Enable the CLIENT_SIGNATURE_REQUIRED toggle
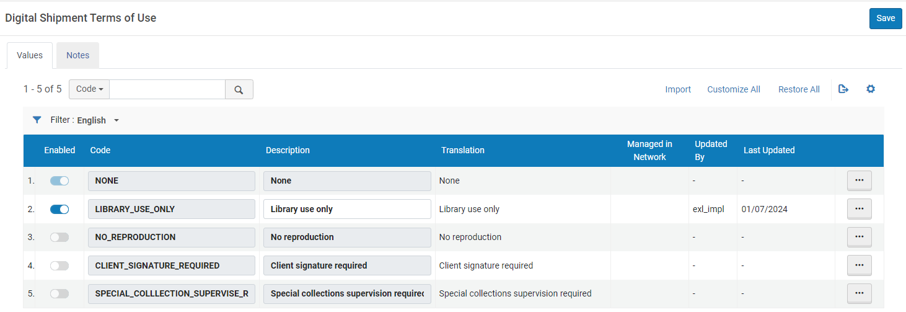This screenshot has height=312, width=906. (x=59, y=265)
